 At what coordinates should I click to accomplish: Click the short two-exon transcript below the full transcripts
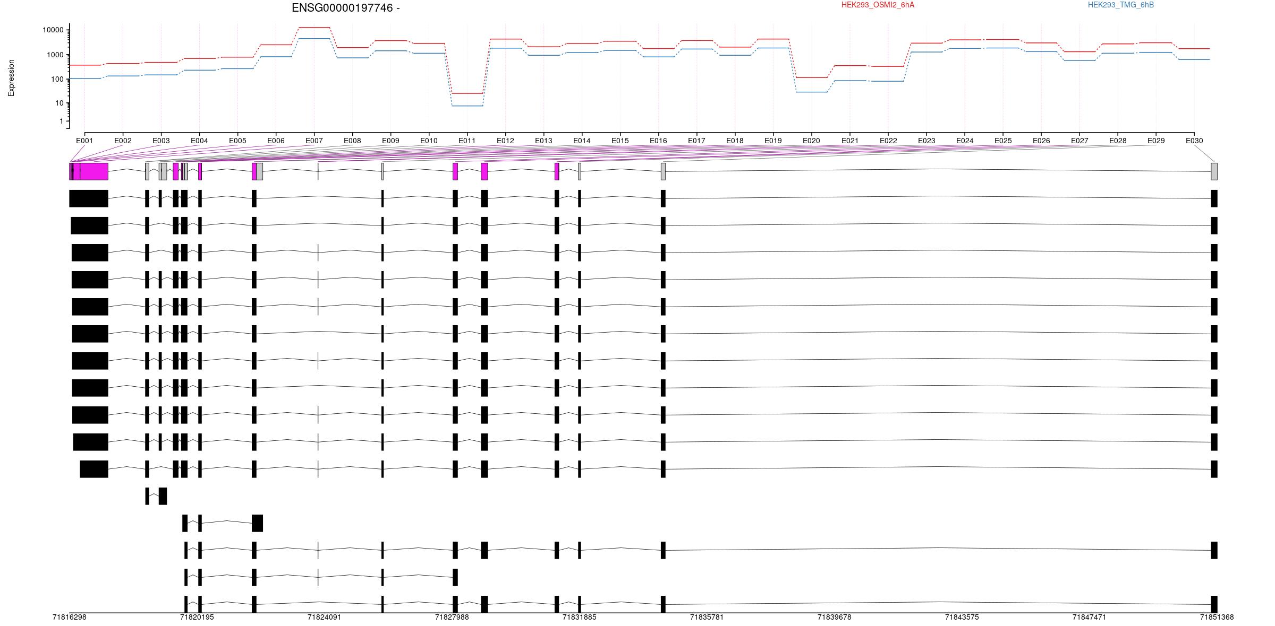click(x=156, y=496)
